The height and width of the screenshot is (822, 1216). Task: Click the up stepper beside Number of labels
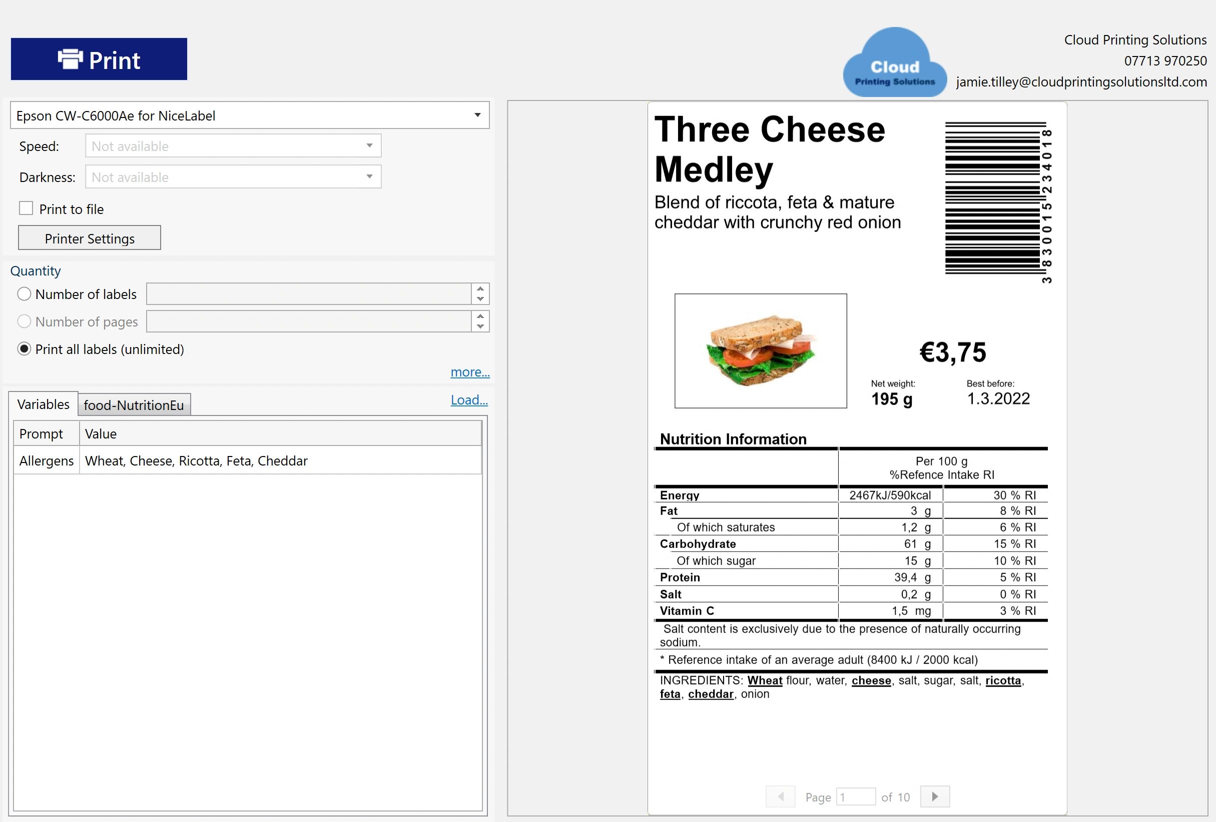[x=479, y=288]
